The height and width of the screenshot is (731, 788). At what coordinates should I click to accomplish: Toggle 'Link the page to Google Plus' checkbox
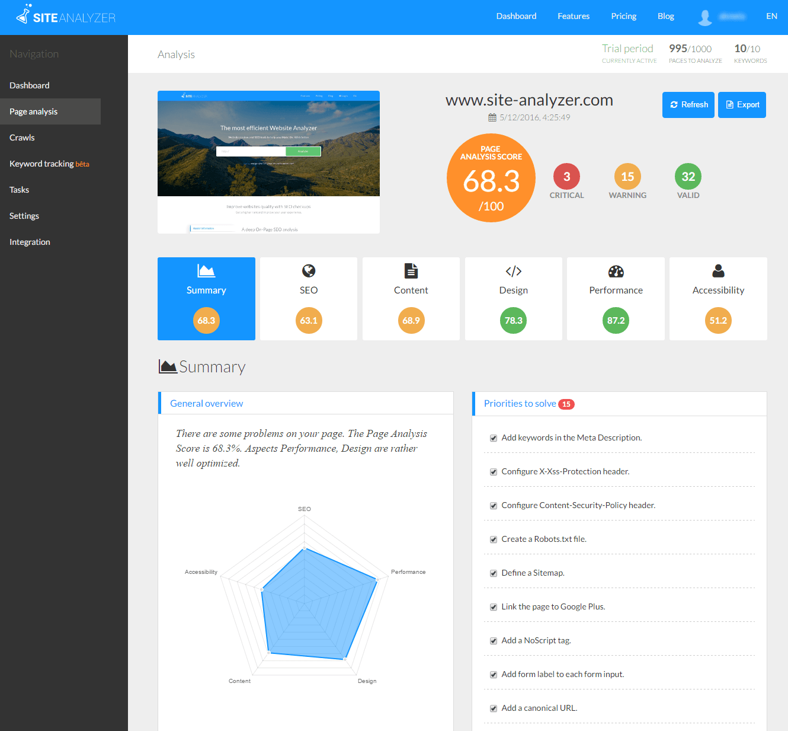[494, 607]
